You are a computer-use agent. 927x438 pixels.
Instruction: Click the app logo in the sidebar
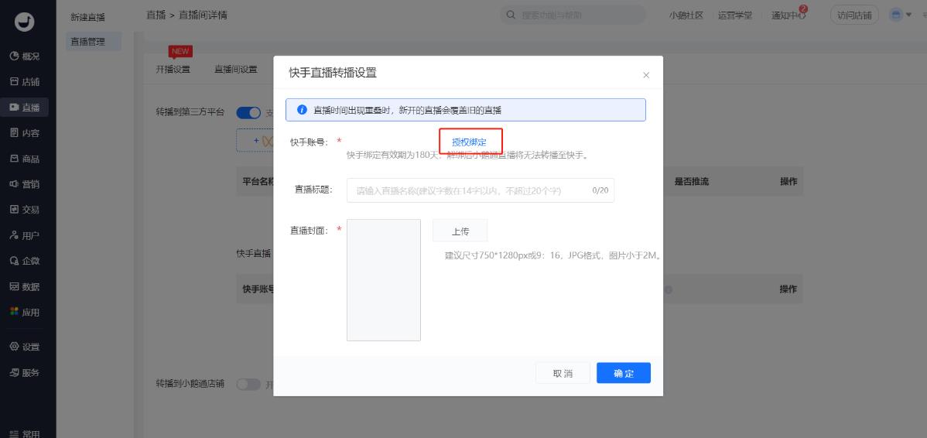(24, 22)
